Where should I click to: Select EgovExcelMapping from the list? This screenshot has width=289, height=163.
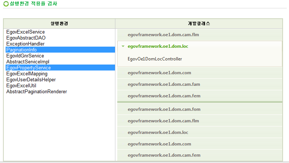coord(27,74)
